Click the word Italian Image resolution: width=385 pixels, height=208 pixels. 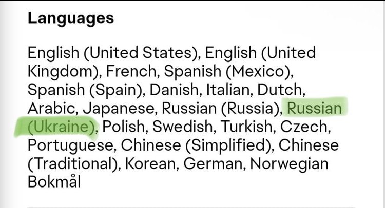pyautogui.click(x=227, y=90)
